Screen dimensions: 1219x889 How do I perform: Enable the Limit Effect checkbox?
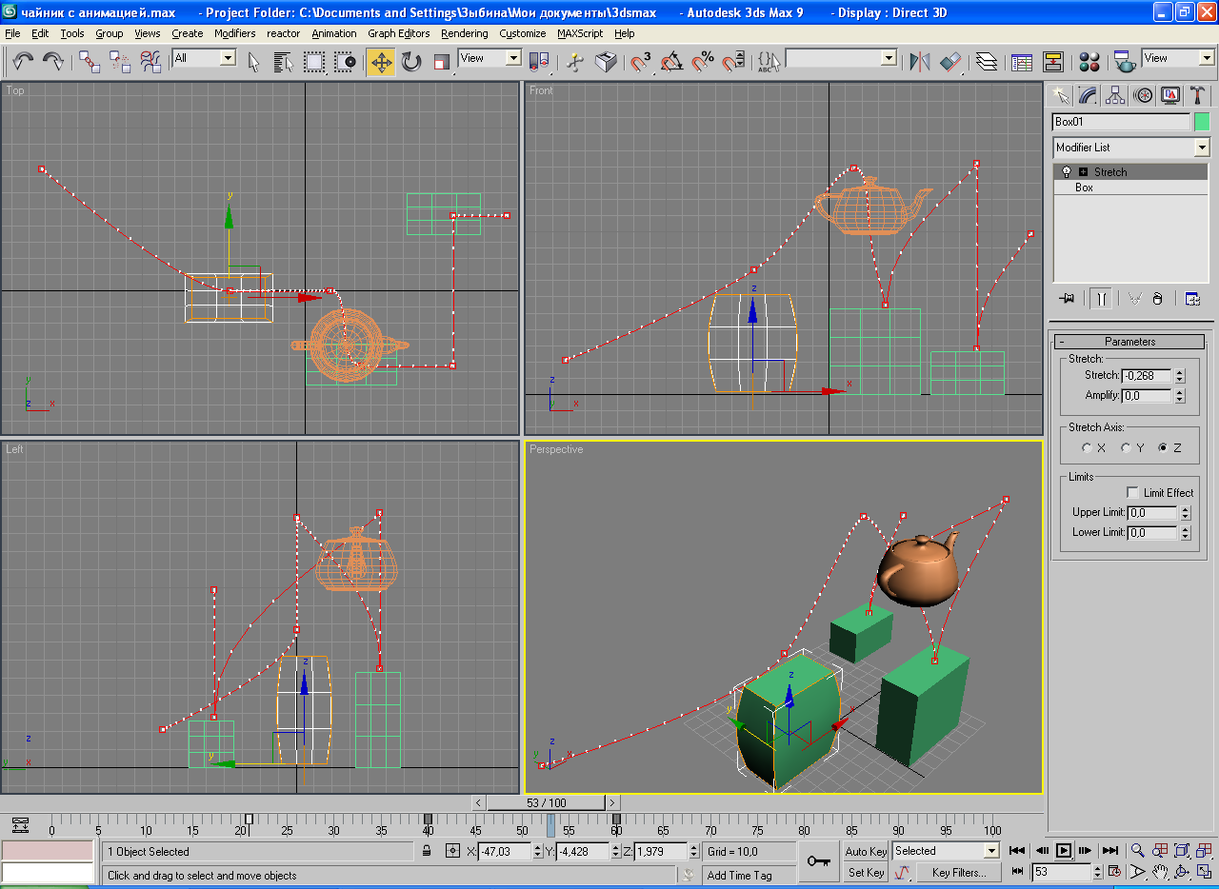pyautogui.click(x=1131, y=493)
